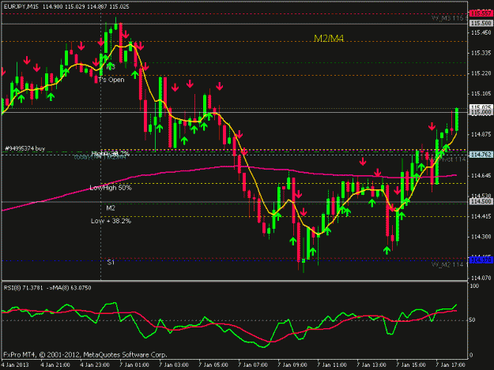This screenshot has width=494, height=370.
Task: Click the W_M2 weekly level label
Action: [449, 265]
